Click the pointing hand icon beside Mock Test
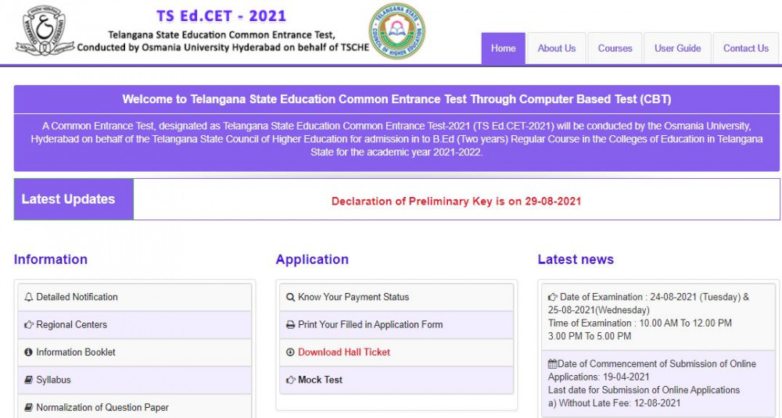The height and width of the screenshot is (418, 782). (291, 380)
